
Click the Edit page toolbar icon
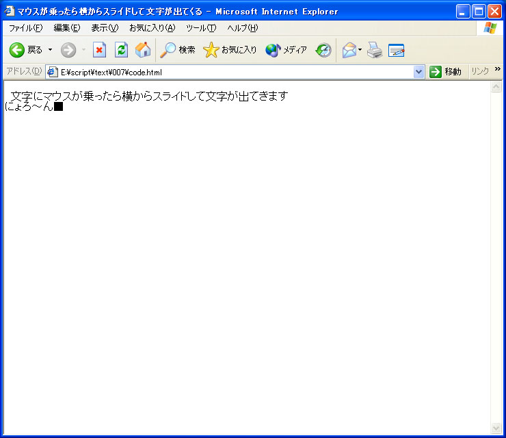[397, 51]
